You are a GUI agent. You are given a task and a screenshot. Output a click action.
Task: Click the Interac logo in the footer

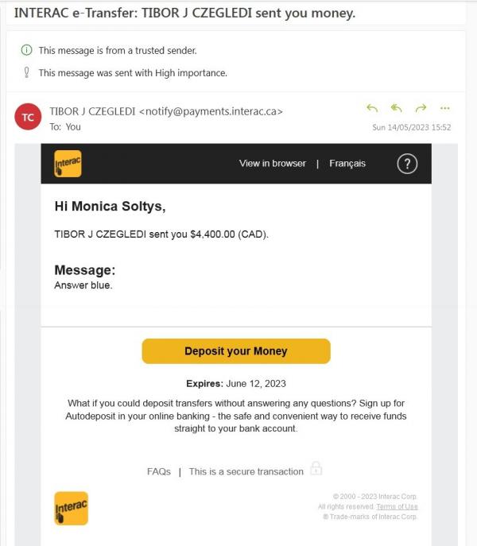pos(71,508)
